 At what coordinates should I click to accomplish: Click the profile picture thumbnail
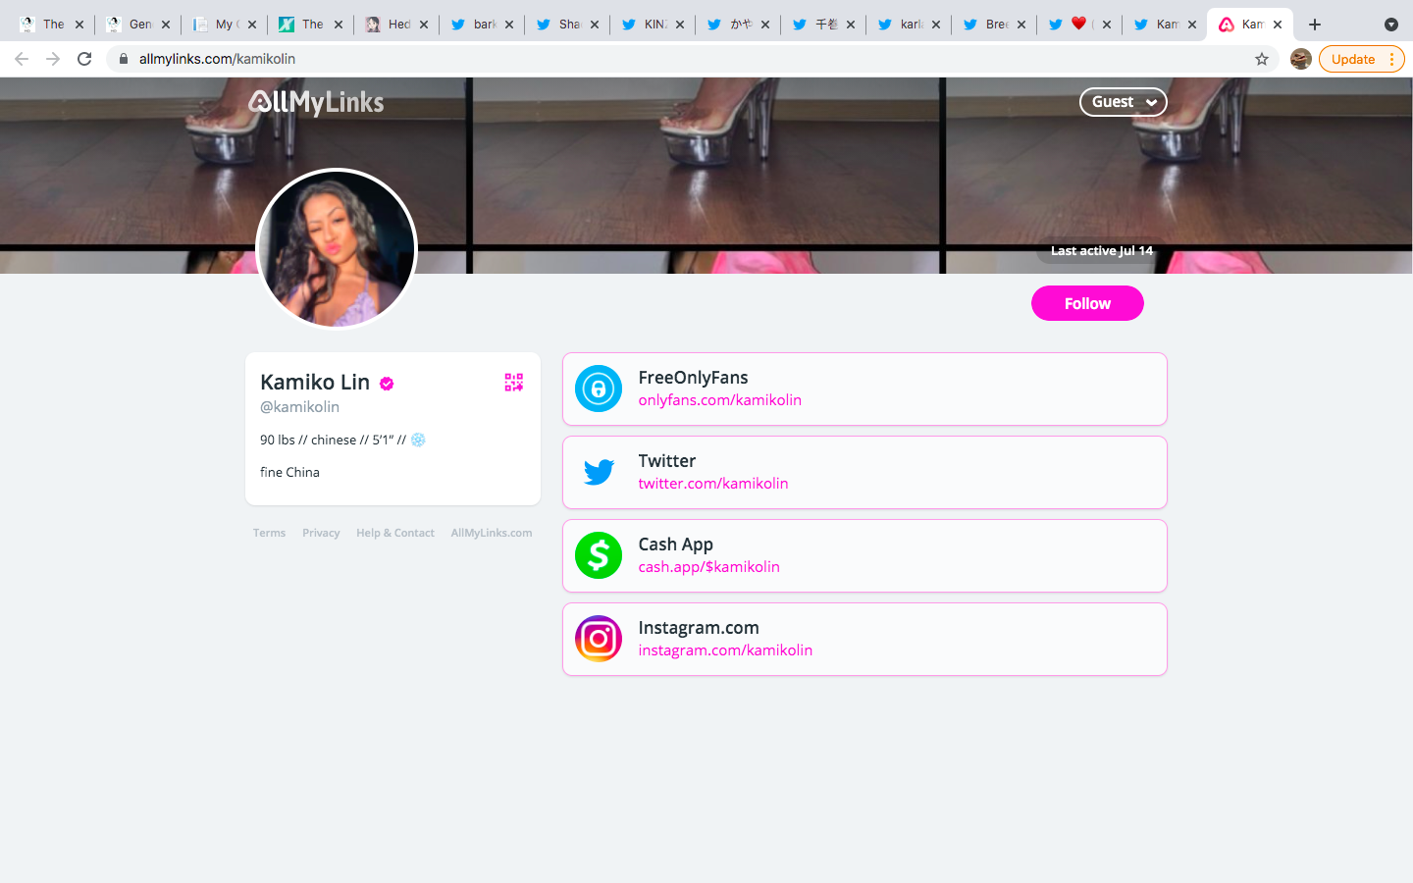pyautogui.click(x=337, y=248)
